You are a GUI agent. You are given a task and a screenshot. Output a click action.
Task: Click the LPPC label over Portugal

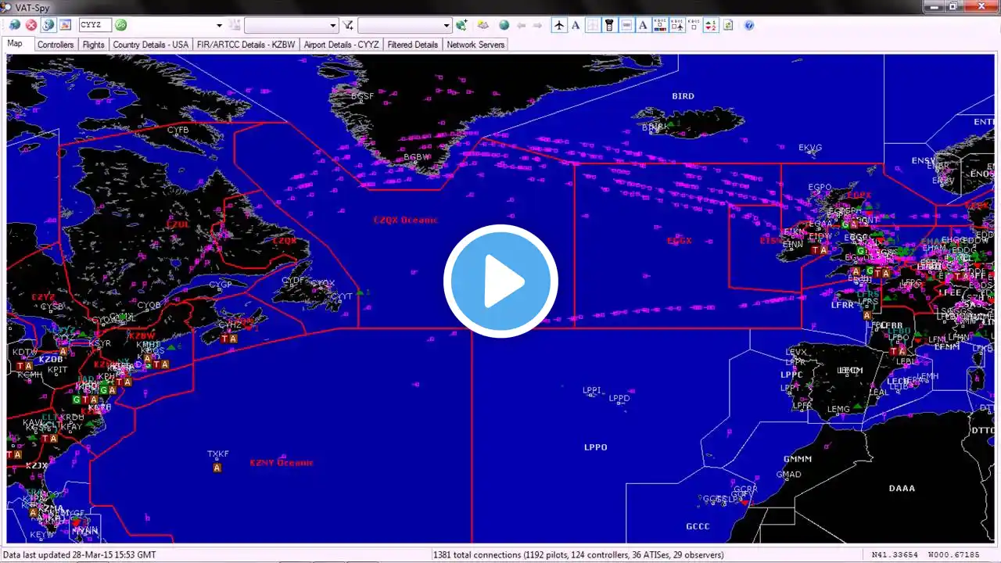coord(791,375)
